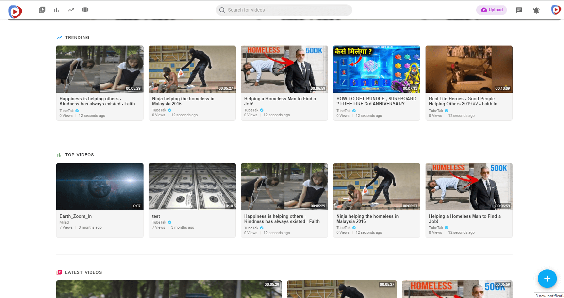Click the blue plus floating button
Image resolution: width=564 pixels, height=298 pixels.
click(x=547, y=279)
